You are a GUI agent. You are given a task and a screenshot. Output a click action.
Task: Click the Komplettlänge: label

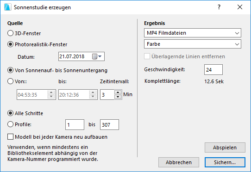point(163,81)
